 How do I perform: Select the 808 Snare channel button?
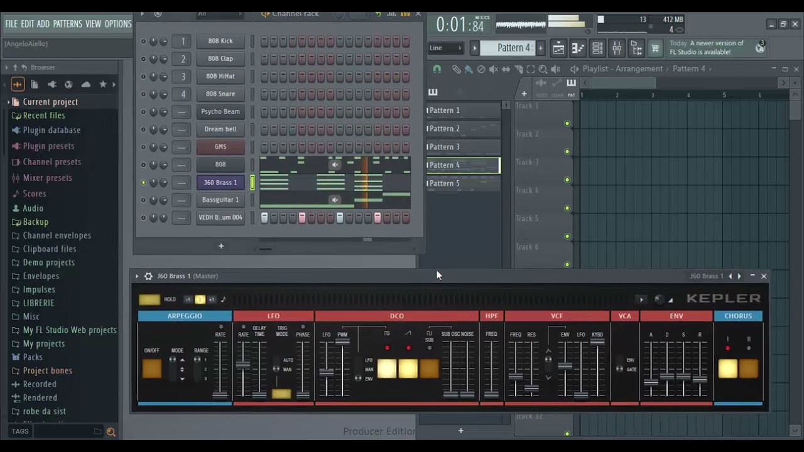tap(220, 94)
